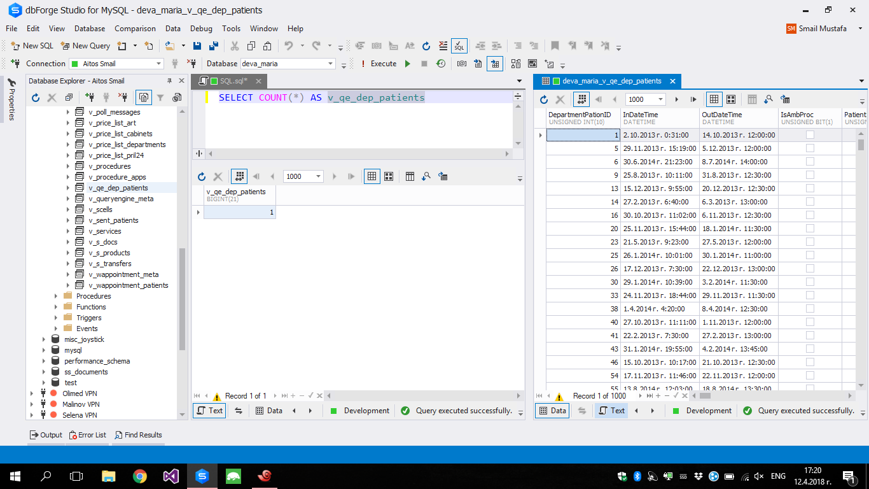This screenshot has width=869, height=489.
Task: Tick IsAmbProc checkbox in first row
Action: [810, 135]
